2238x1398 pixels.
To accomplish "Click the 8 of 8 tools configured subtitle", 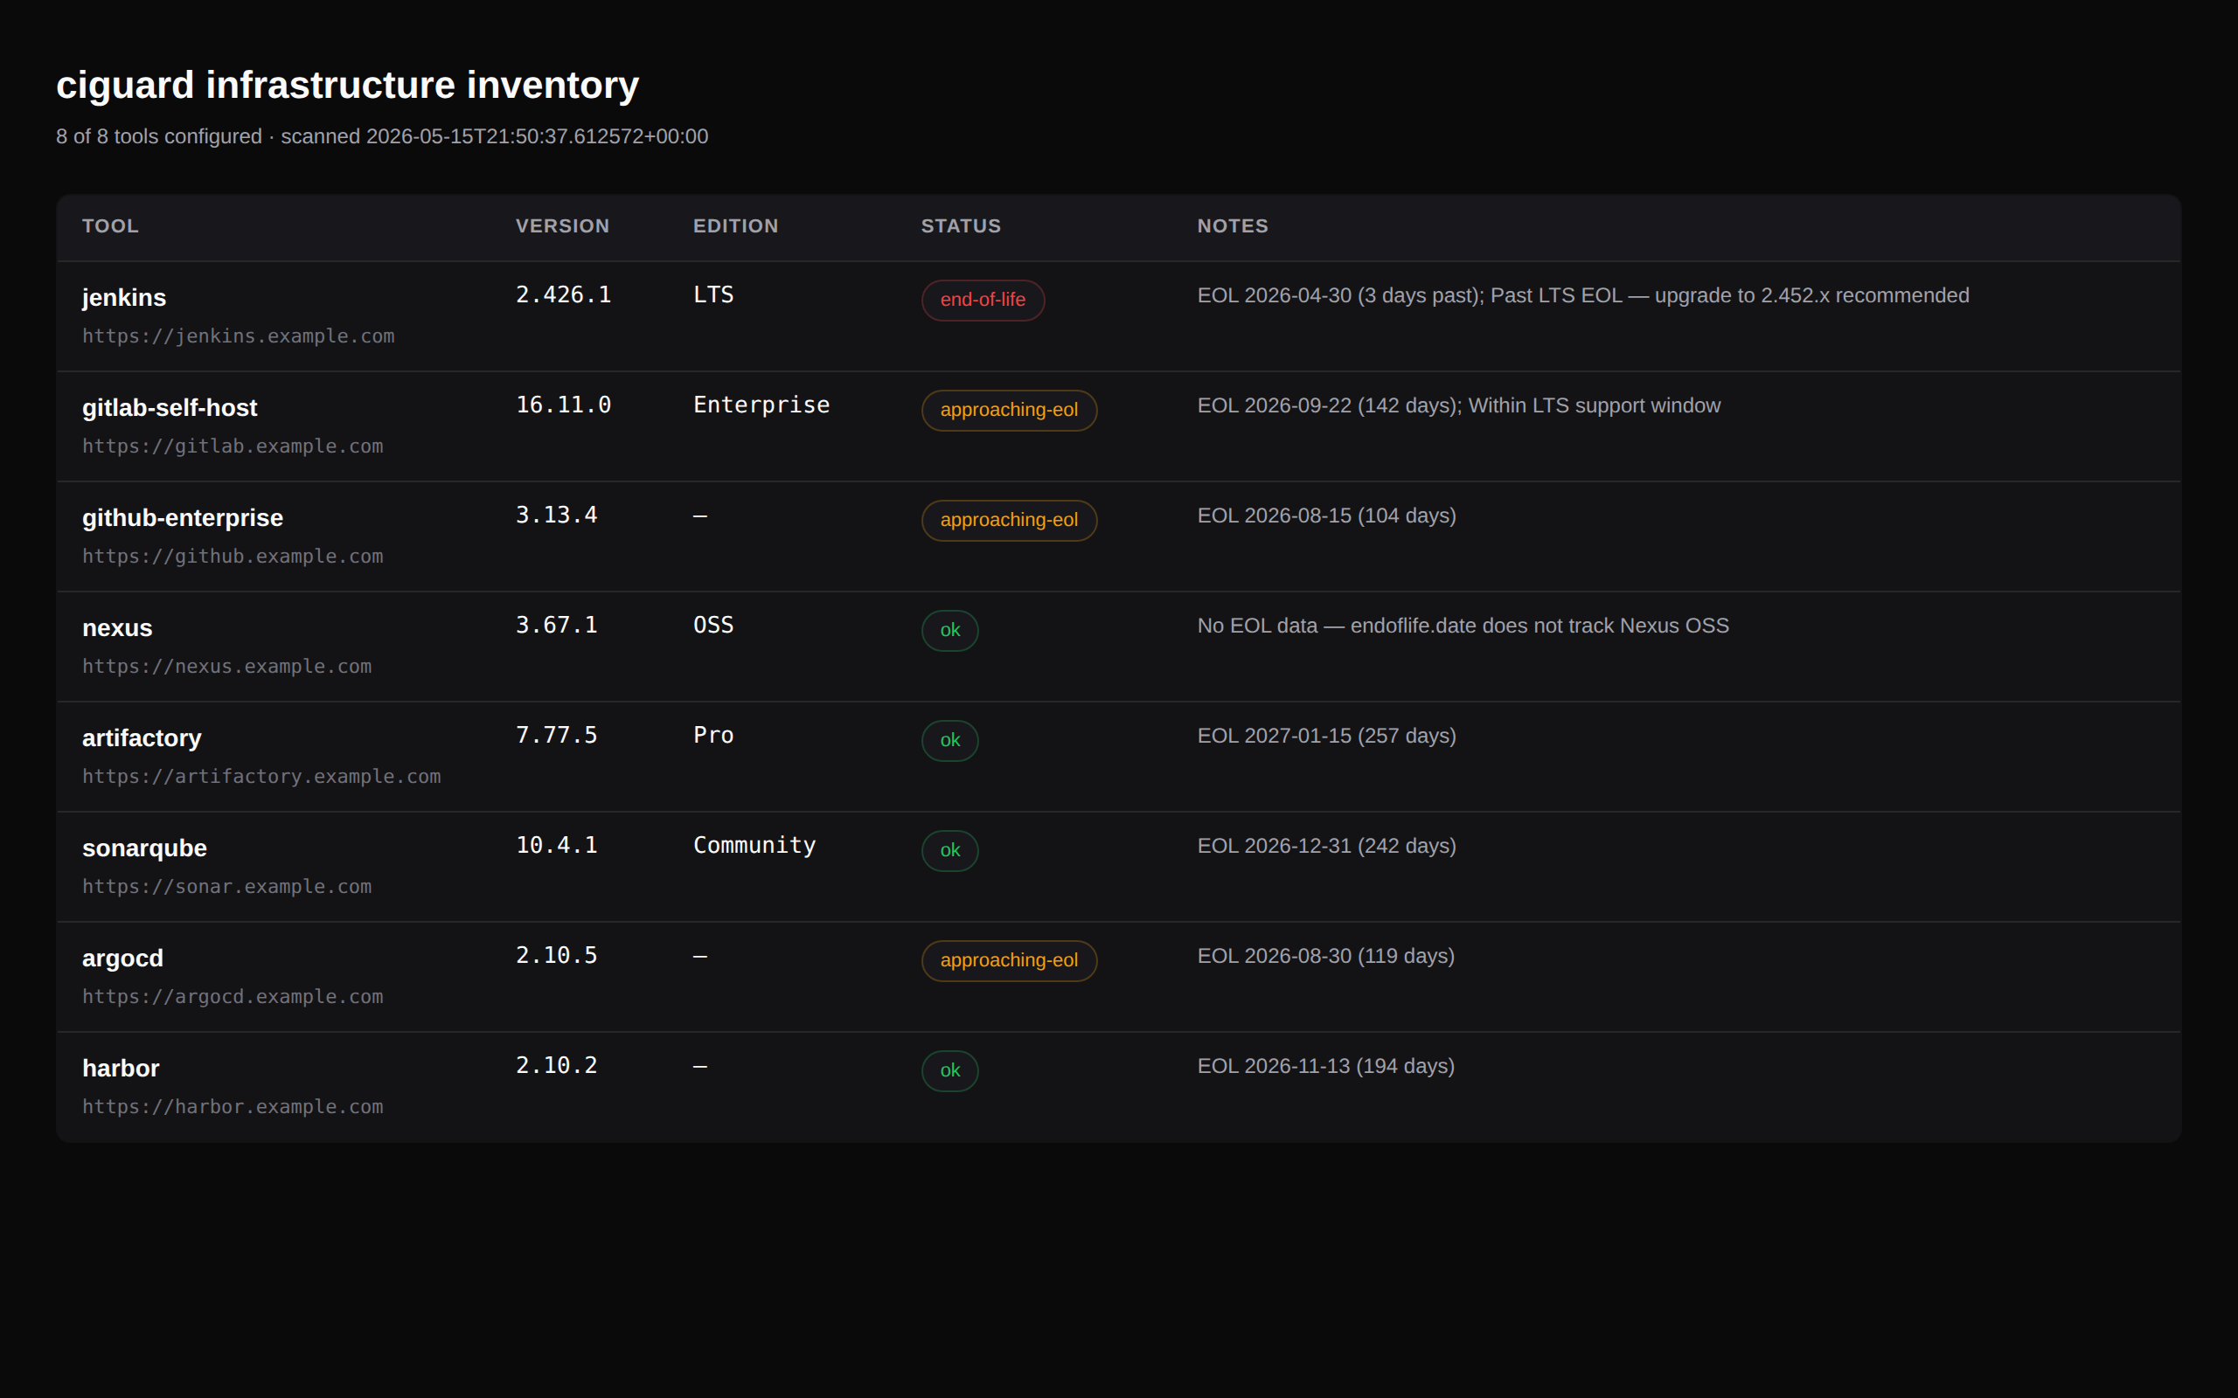I will coord(382,137).
